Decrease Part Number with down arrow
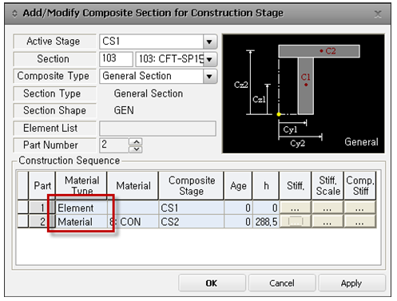 [x=136, y=149]
